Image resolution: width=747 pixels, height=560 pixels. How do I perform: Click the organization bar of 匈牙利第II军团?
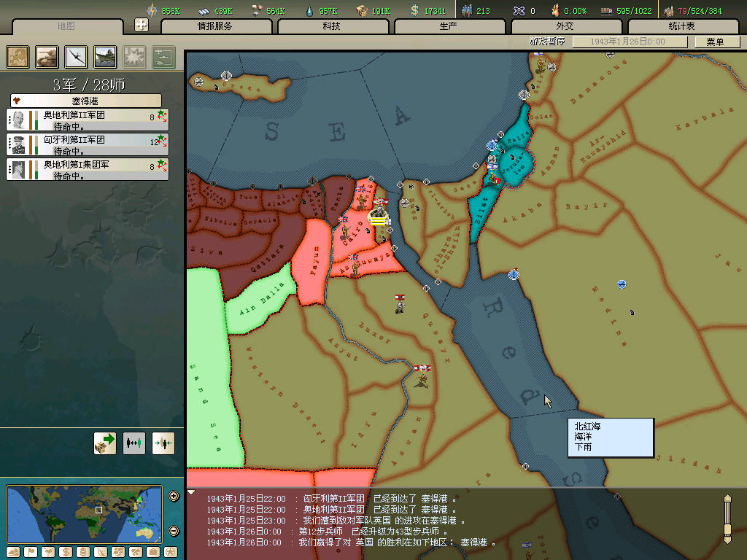coord(36,145)
